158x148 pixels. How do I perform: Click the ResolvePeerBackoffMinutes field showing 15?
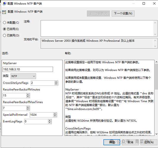click(15, 96)
